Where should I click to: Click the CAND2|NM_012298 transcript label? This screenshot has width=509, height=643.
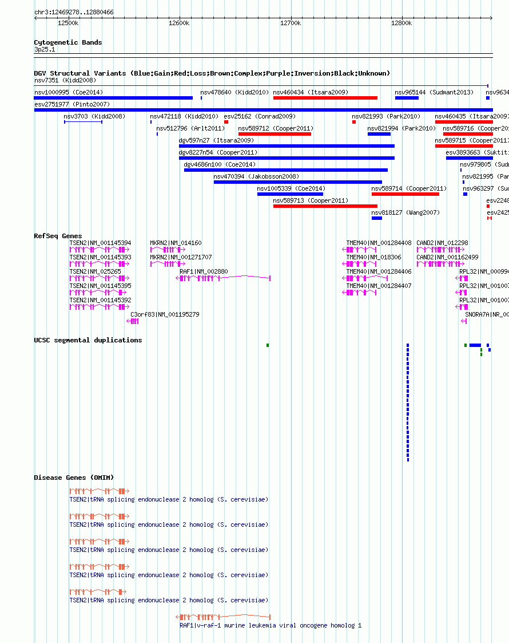[x=442, y=243]
